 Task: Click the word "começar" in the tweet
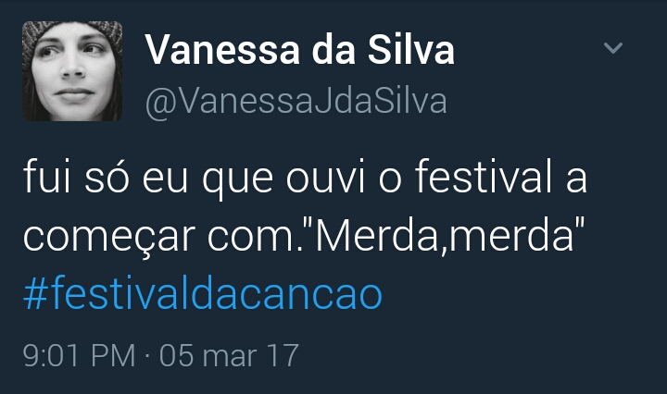coord(109,238)
